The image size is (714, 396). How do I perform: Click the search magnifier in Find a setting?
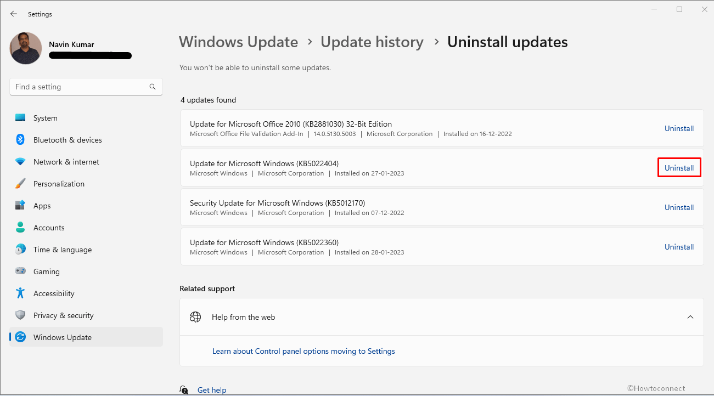click(x=153, y=87)
